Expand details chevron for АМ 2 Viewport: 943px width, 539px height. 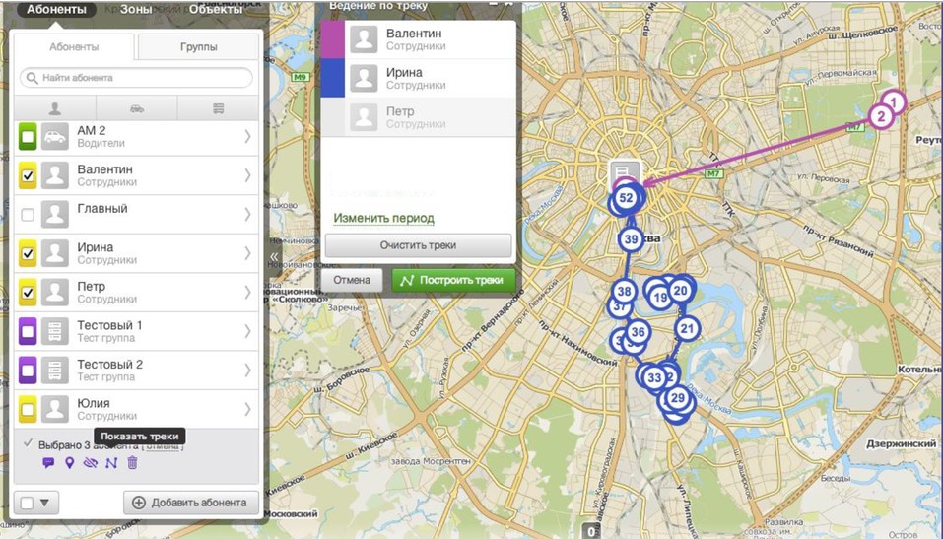click(247, 137)
